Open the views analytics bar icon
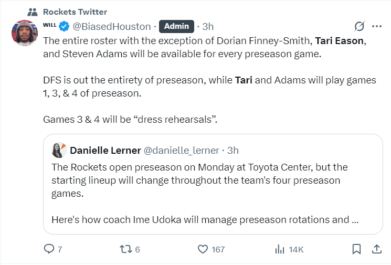The image size is (391, 265). (x=279, y=249)
